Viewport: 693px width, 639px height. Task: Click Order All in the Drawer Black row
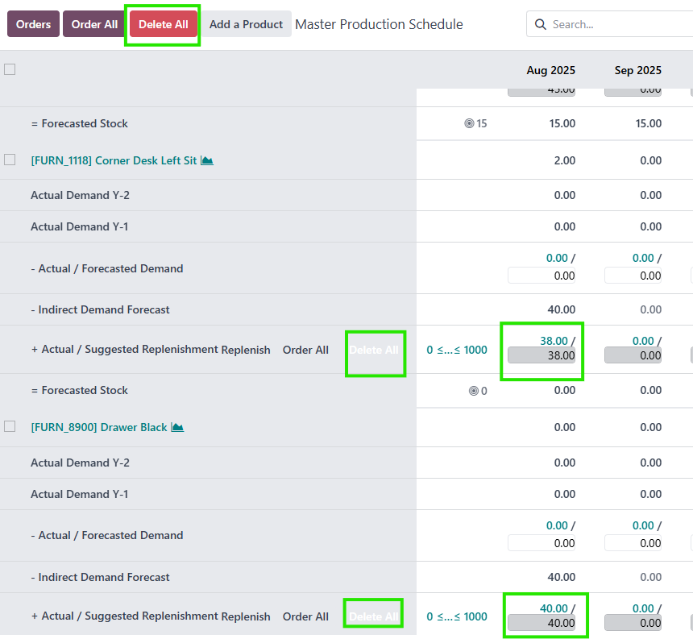coord(305,616)
